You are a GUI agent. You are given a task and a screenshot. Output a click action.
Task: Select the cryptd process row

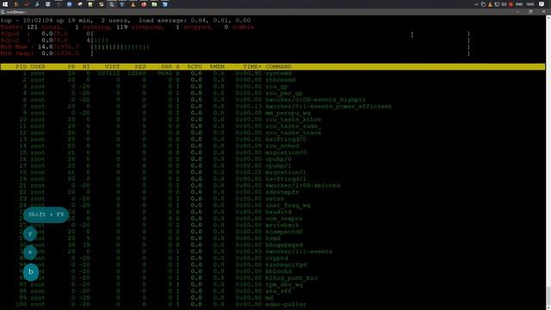[273, 258]
